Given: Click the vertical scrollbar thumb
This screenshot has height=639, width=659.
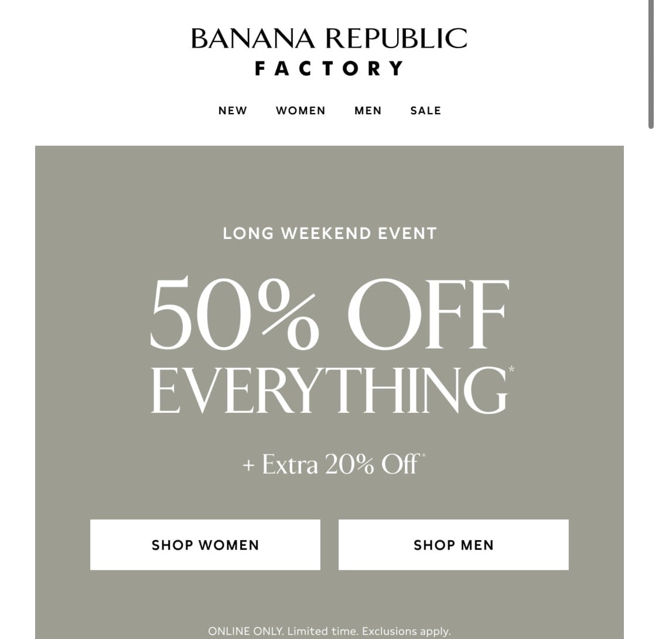Looking at the screenshot, I should pyautogui.click(x=651, y=64).
